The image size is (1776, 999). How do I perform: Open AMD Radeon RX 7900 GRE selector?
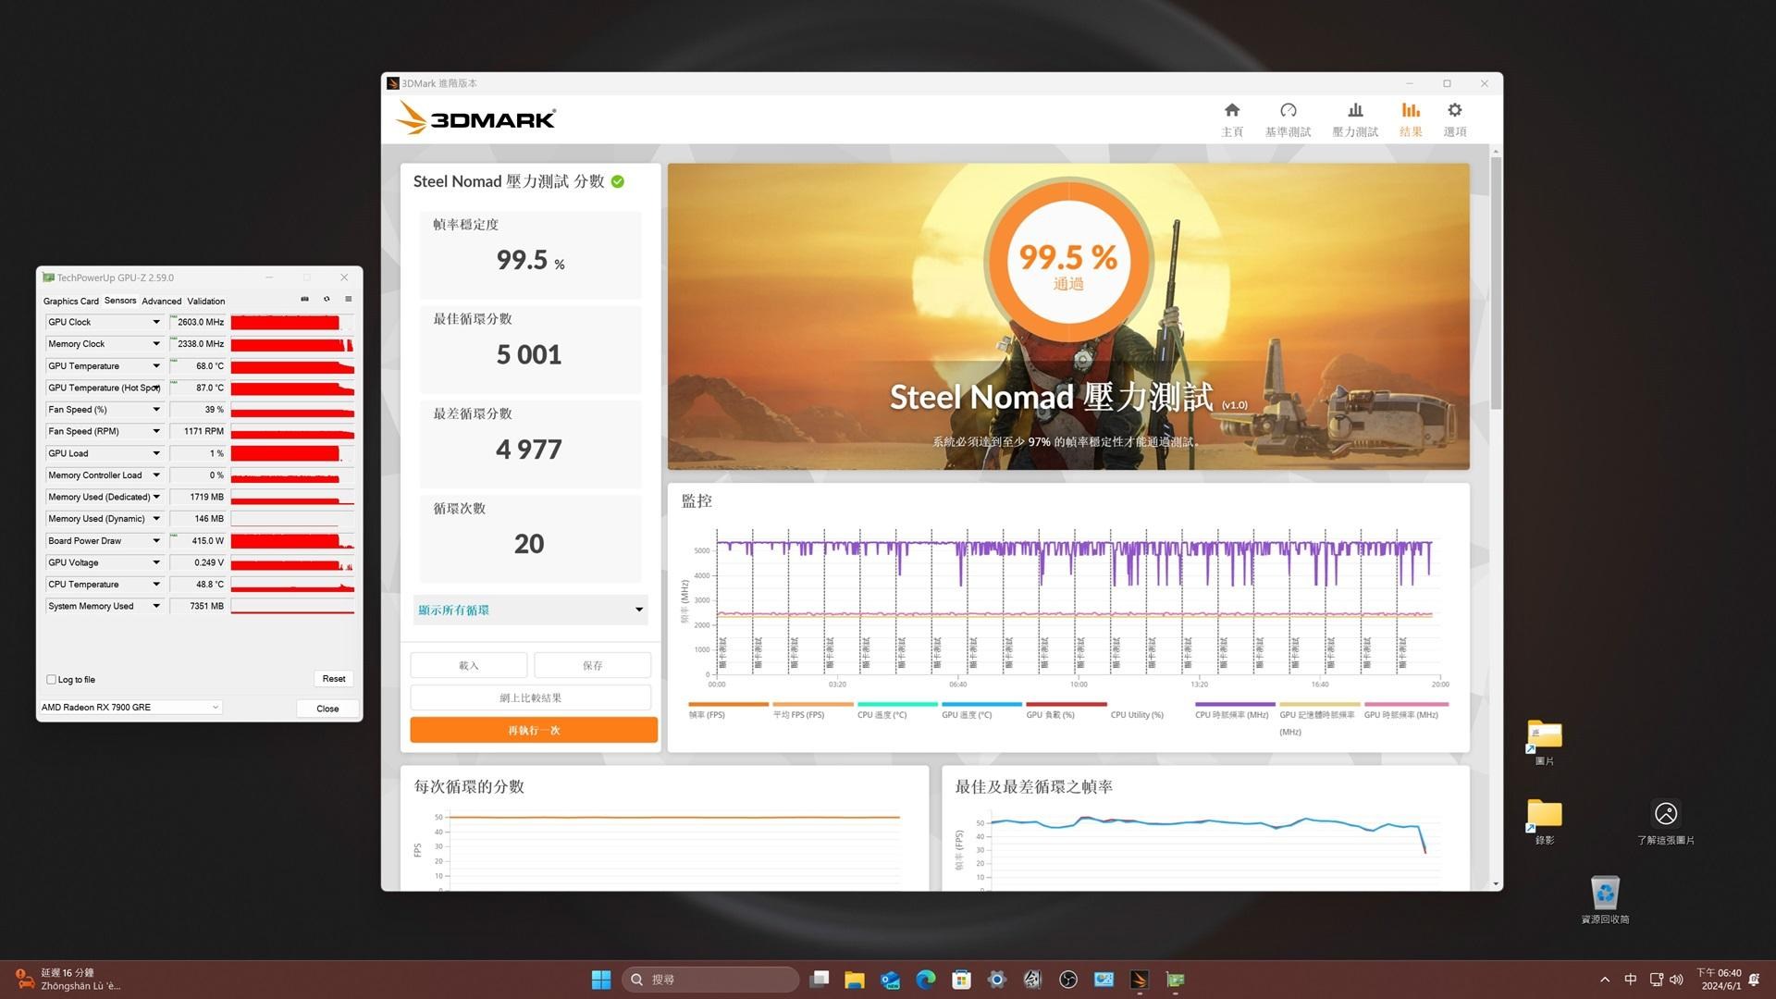coord(129,707)
